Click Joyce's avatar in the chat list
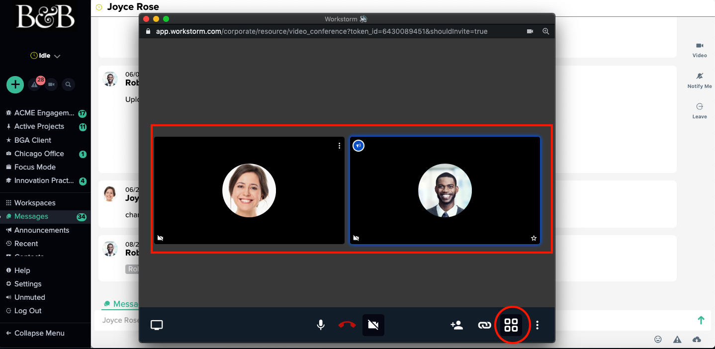 [x=110, y=194]
